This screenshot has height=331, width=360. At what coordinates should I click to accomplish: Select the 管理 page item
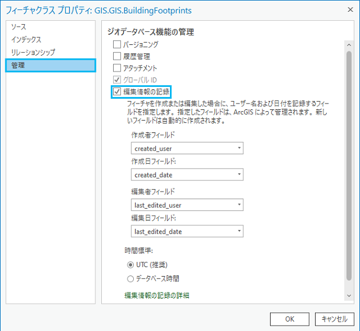tap(18, 66)
